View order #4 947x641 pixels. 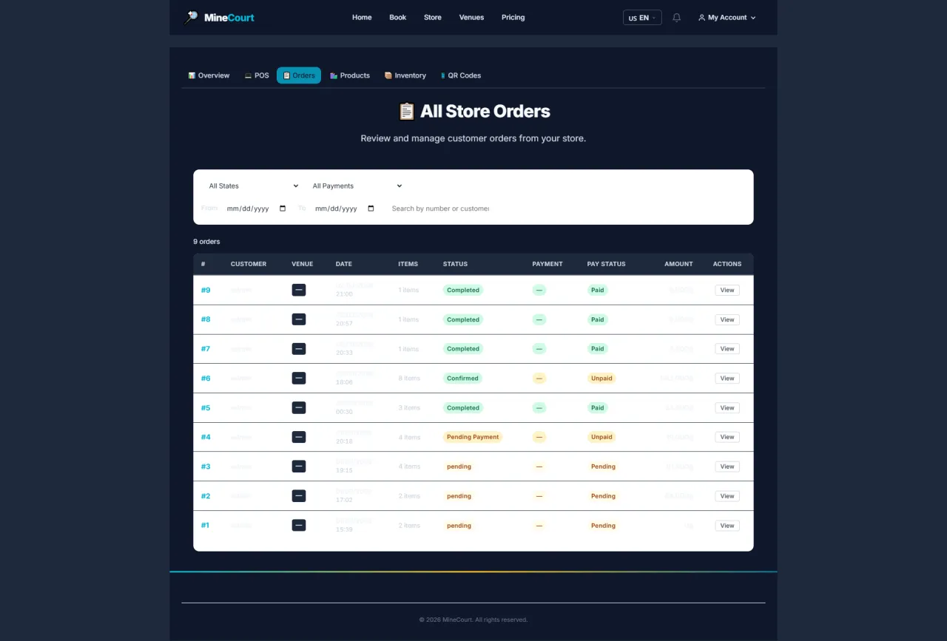(727, 437)
